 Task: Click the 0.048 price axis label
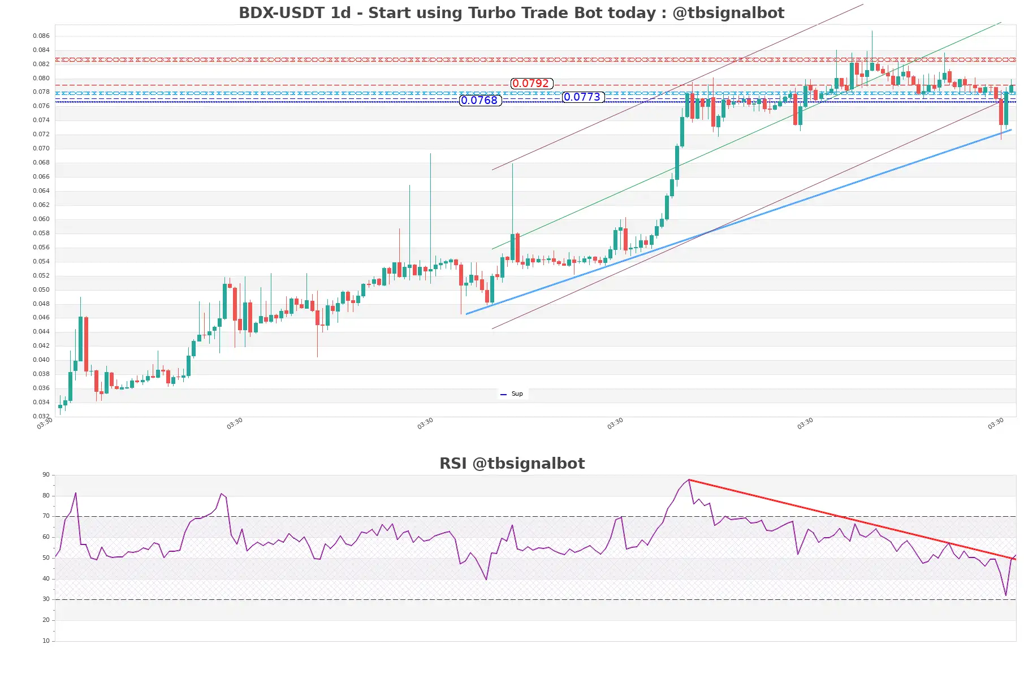(41, 304)
